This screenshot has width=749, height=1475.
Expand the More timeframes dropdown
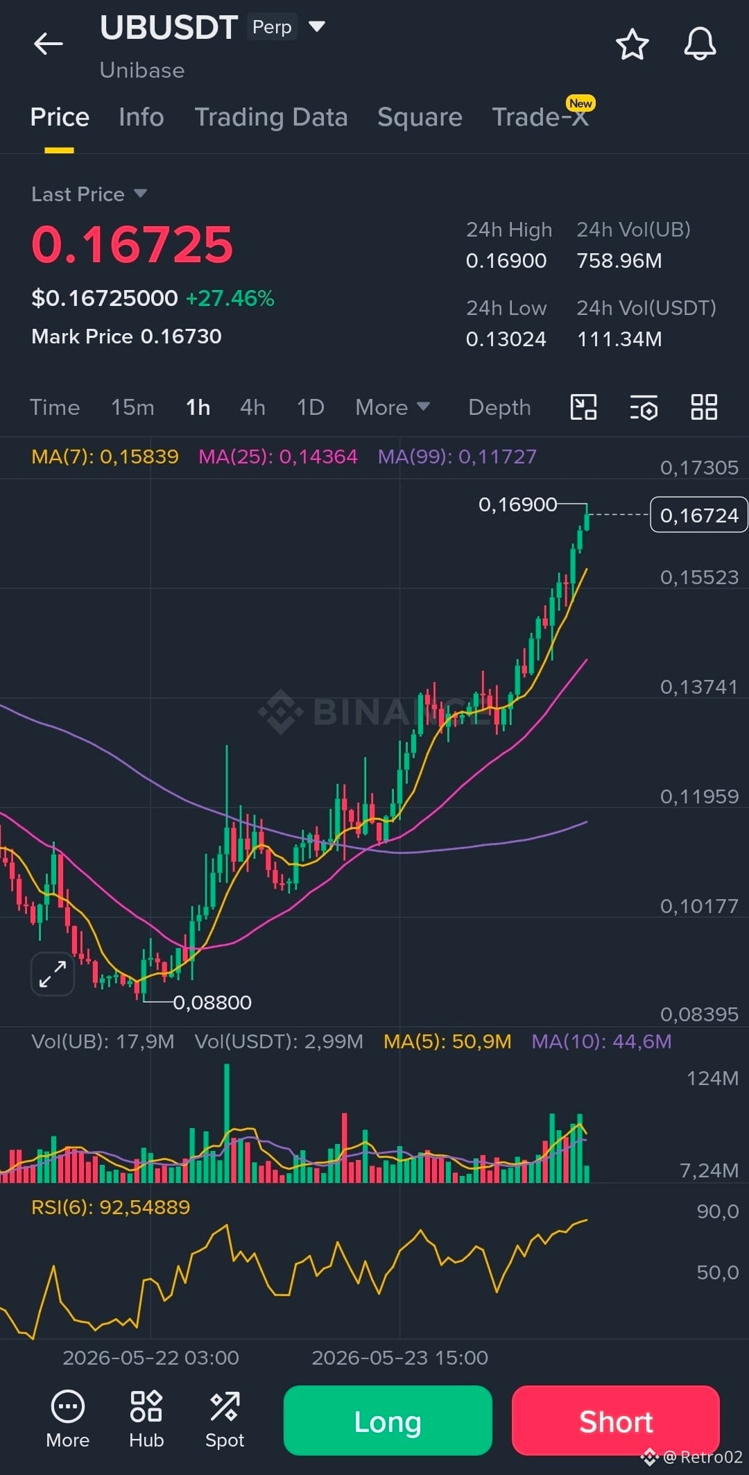[x=393, y=407]
